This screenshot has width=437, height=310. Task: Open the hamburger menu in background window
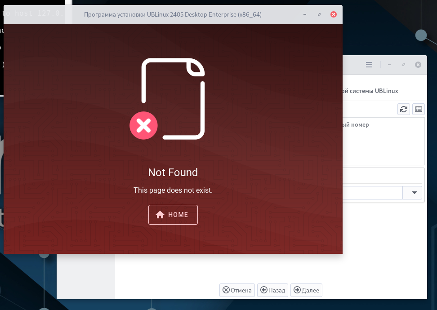[369, 65]
